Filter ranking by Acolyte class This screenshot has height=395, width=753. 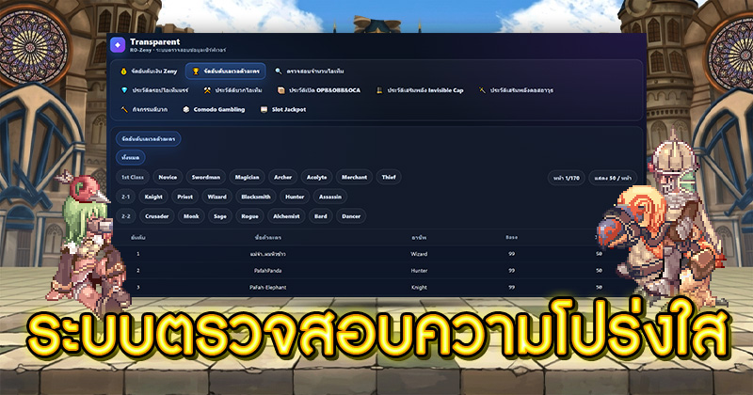coord(317,177)
